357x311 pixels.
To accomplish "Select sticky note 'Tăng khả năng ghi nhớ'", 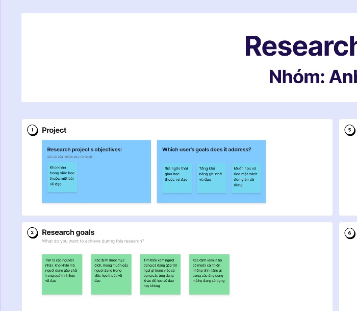I will coord(212,178).
